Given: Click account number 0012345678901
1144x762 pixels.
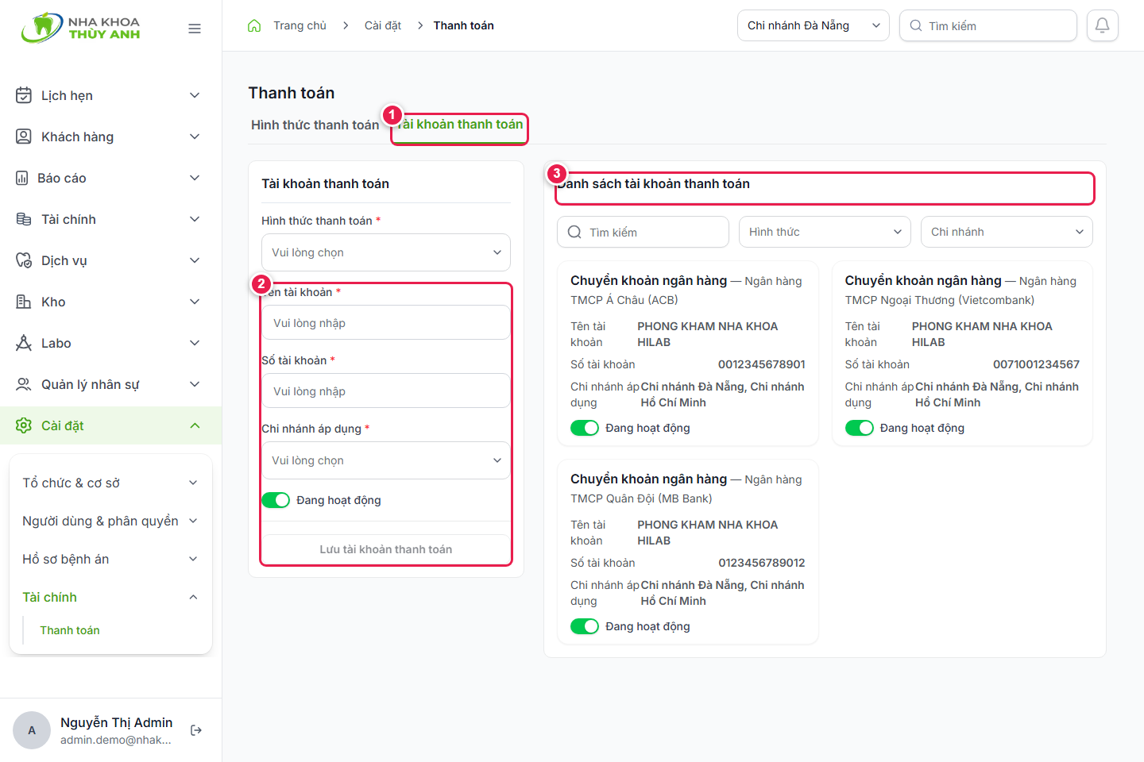Looking at the screenshot, I should click(x=762, y=364).
